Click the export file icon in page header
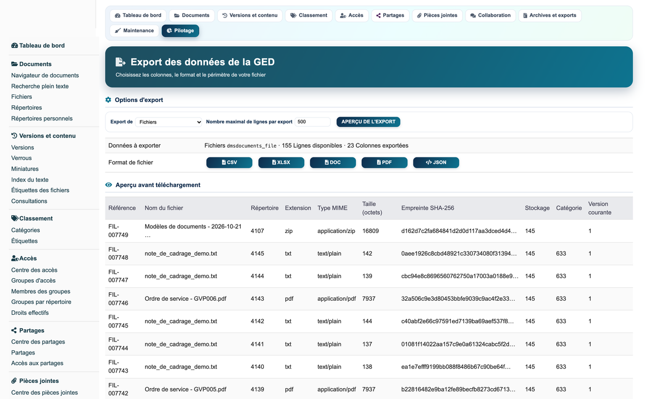 pos(121,62)
